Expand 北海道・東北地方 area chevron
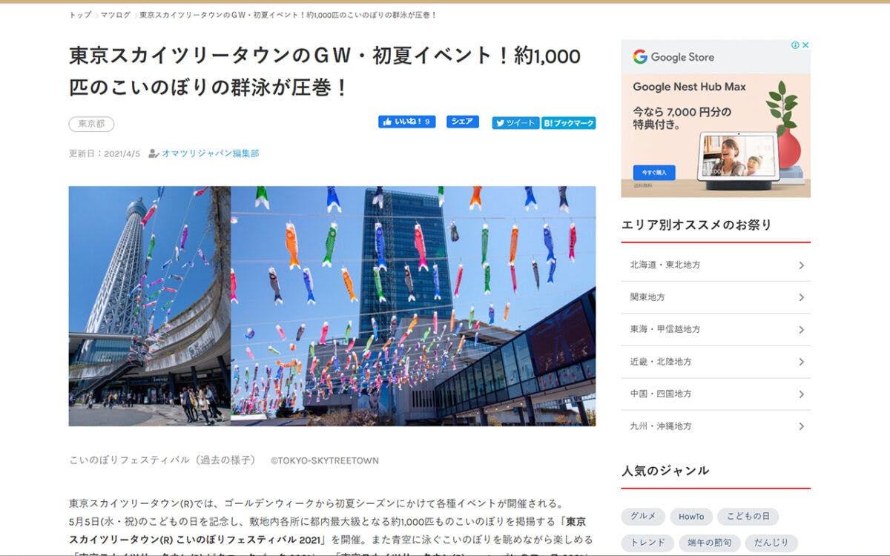Screen dimensions: 890x556 pyautogui.click(x=801, y=265)
